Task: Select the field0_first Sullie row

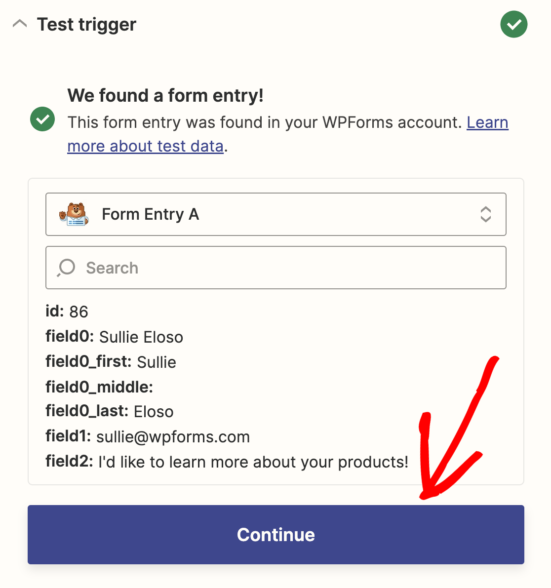Action: [111, 361]
